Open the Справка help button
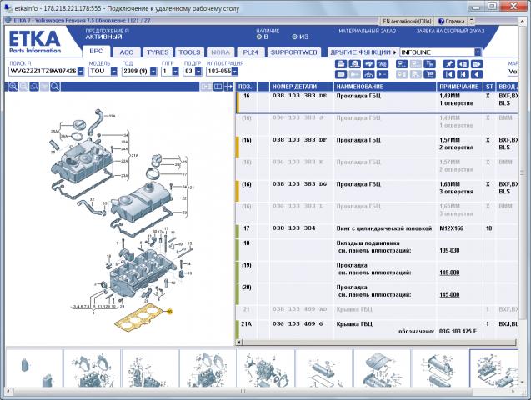Image resolution: width=531 pixels, height=400 pixels. click(x=452, y=22)
